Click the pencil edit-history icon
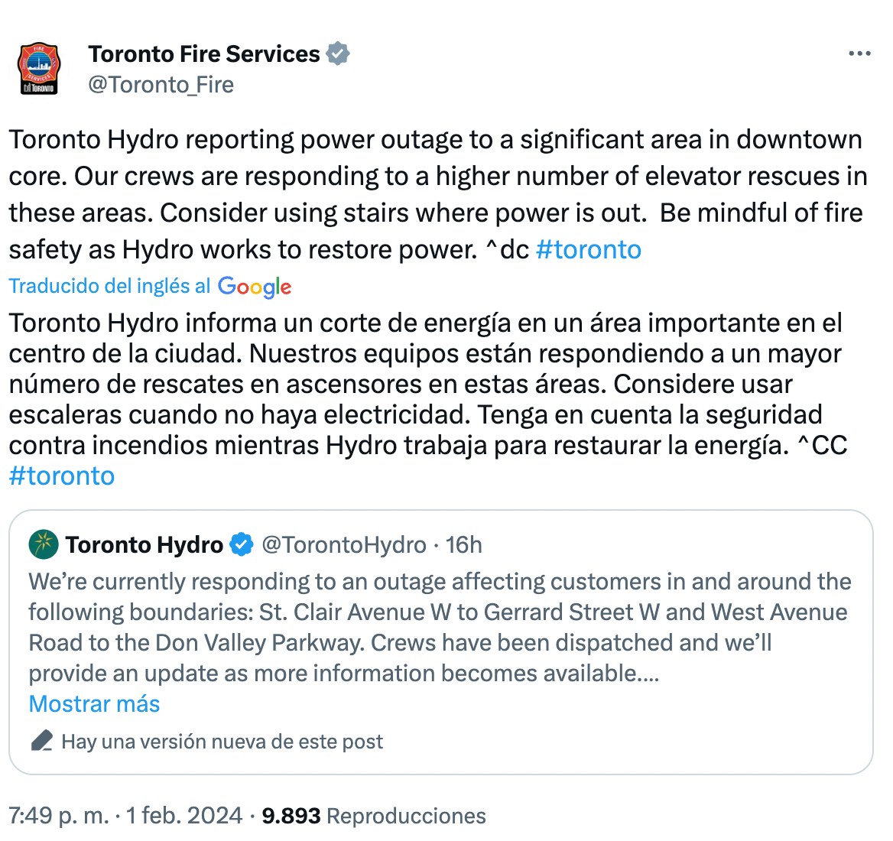 coord(42,741)
